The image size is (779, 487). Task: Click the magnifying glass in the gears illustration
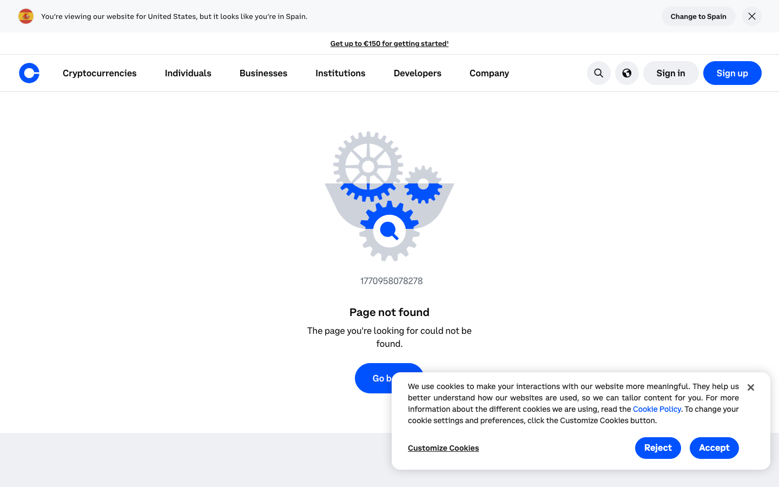click(389, 231)
